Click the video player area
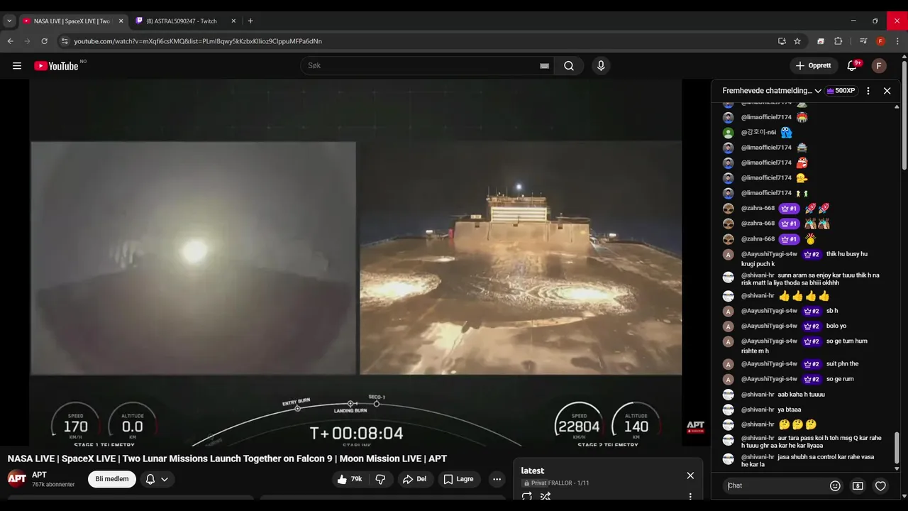The image size is (908, 511). point(355,263)
